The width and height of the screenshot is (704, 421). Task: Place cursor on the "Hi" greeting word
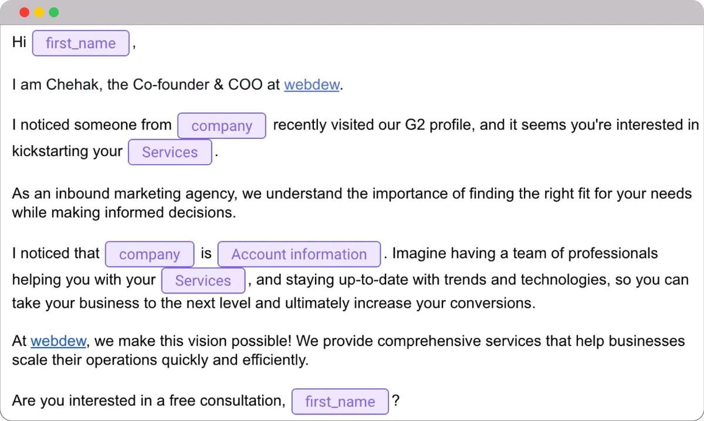(19, 43)
